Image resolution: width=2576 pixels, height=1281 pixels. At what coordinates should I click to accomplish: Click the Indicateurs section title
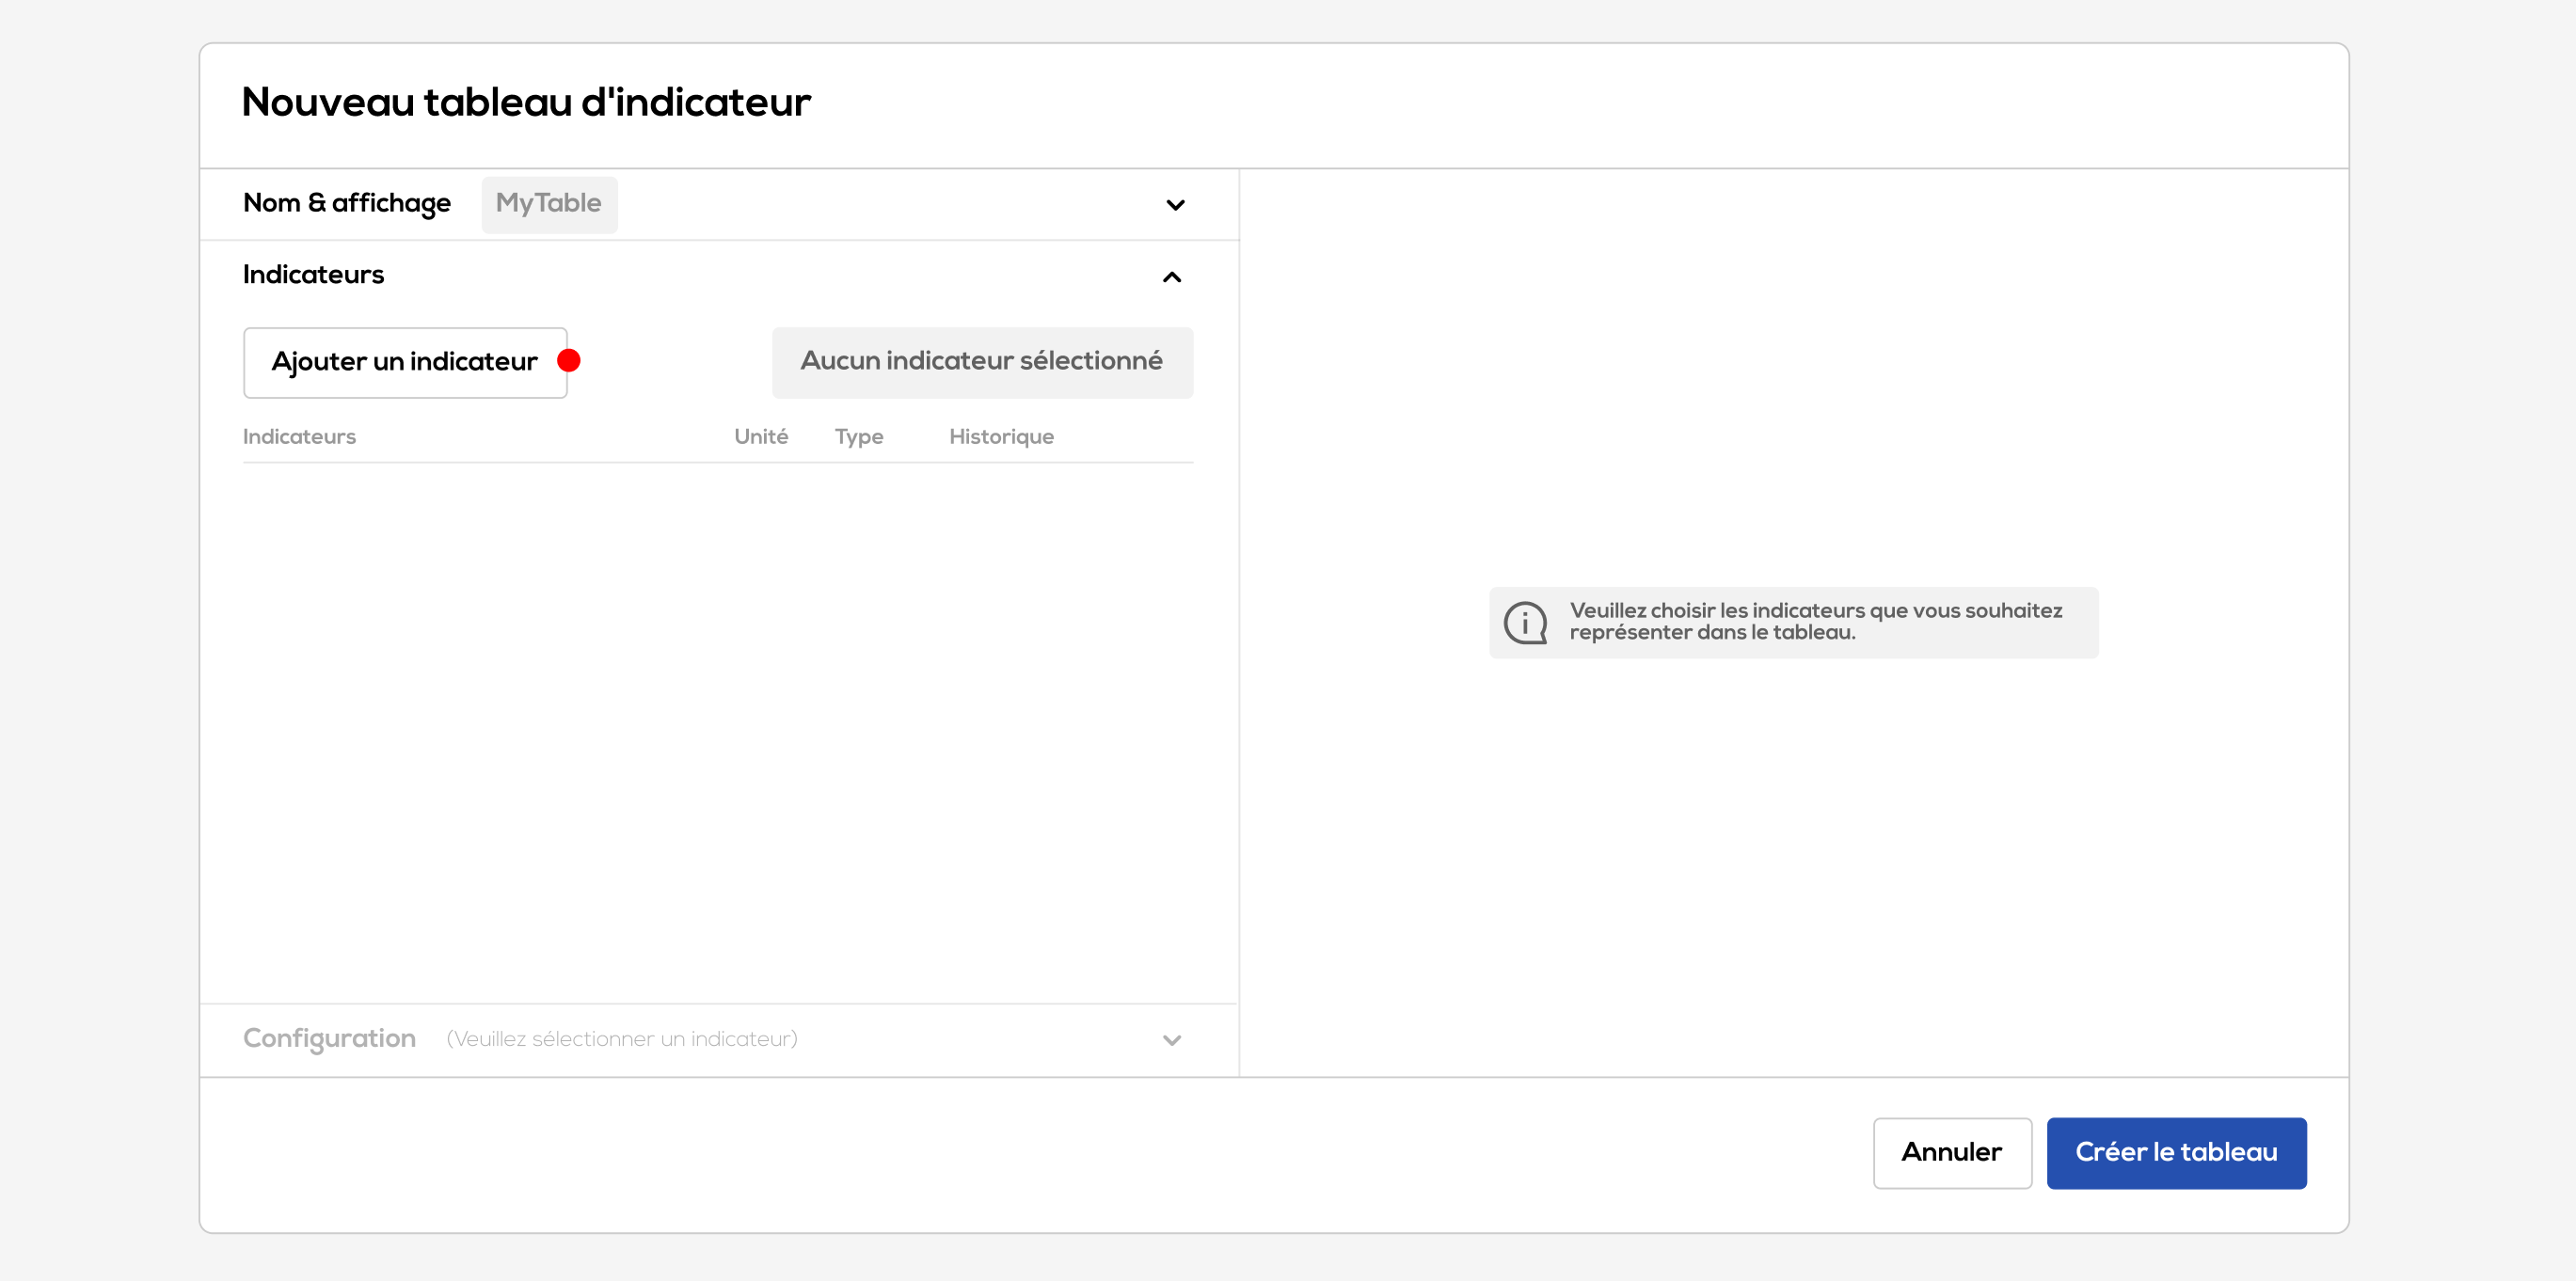[313, 275]
